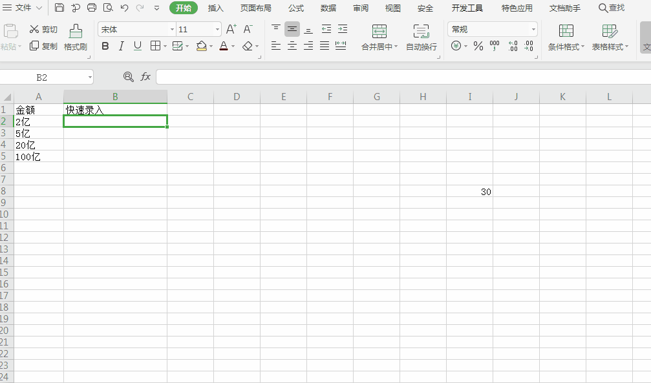This screenshot has width=651, height=383.
Task: Click the Cut (剪切) scissors button
Action: [x=43, y=30]
